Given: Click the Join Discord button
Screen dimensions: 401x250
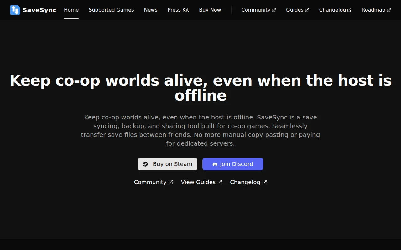Looking at the screenshot, I should [233, 164].
